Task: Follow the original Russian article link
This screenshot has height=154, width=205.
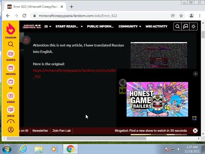Action: click(74, 73)
